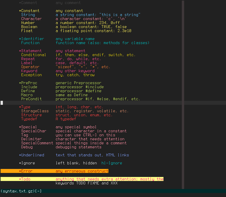Viewport: 226px width, 197px height.
Task: Click the 'debugging statements' description
Action: pyautogui.click(x=79, y=147)
